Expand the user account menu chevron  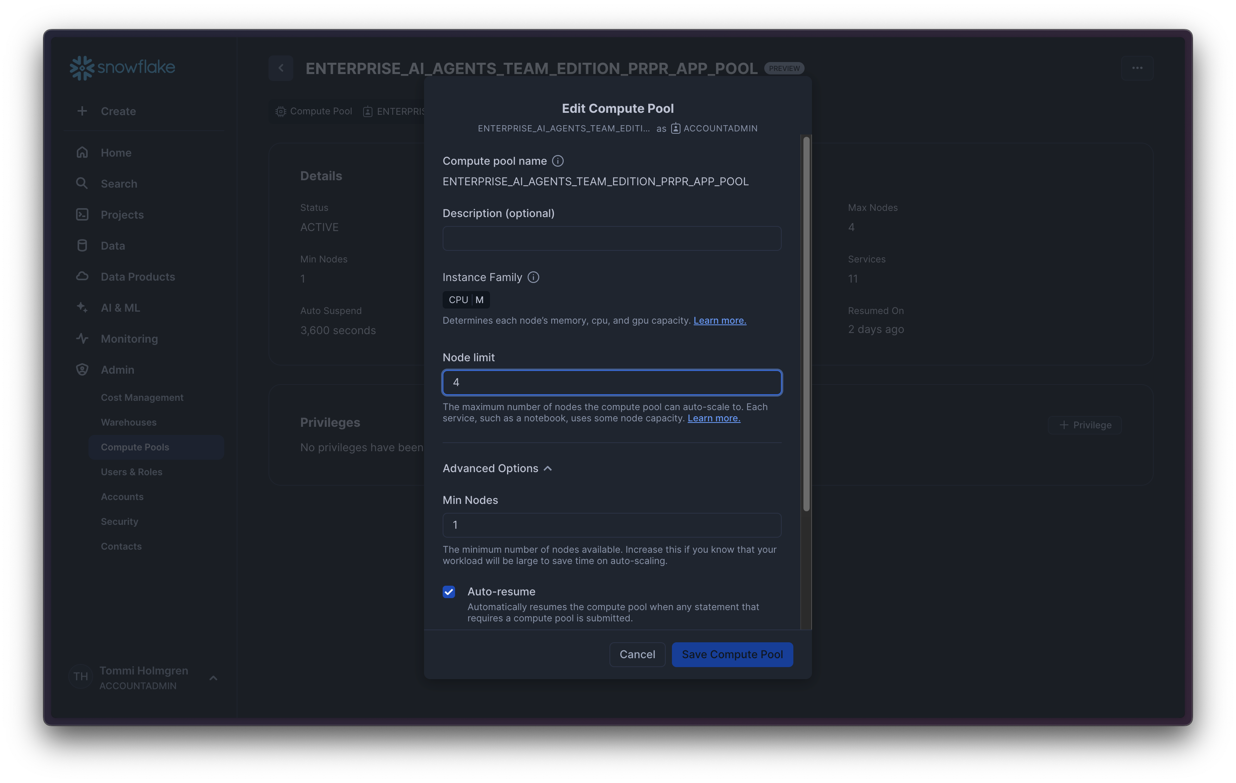coord(213,678)
